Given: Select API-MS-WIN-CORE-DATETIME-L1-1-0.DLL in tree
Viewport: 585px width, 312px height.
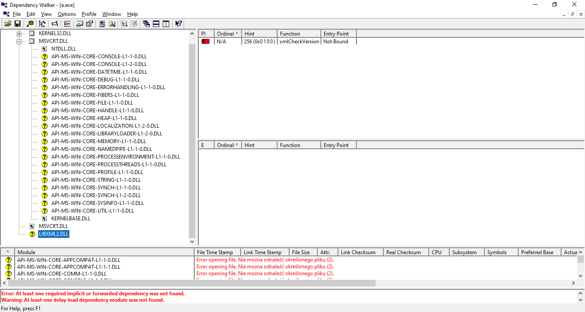Looking at the screenshot, I should click(x=99, y=72).
